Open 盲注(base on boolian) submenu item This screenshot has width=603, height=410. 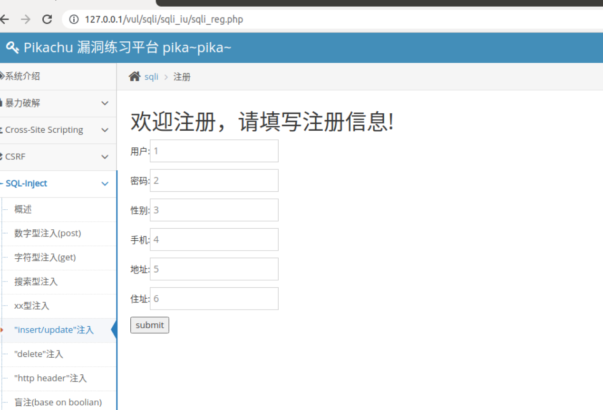click(x=59, y=402)
